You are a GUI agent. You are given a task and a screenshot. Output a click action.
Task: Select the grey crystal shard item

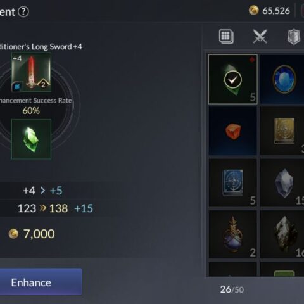pyautogui.click(x=282, y=182)
